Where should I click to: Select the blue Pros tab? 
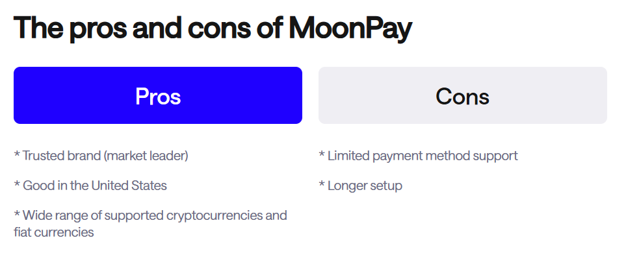click(158, 95)
